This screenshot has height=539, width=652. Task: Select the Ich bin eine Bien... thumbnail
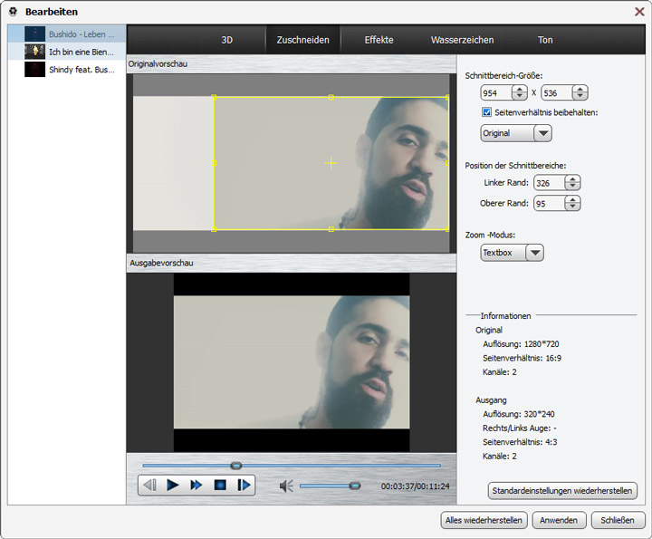[x=35, y=52]
